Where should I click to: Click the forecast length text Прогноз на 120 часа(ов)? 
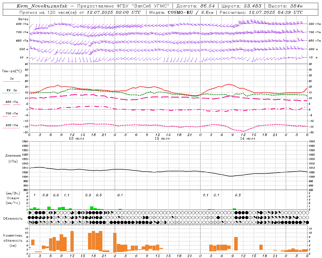pyautogui.click(x=48, y=12)
